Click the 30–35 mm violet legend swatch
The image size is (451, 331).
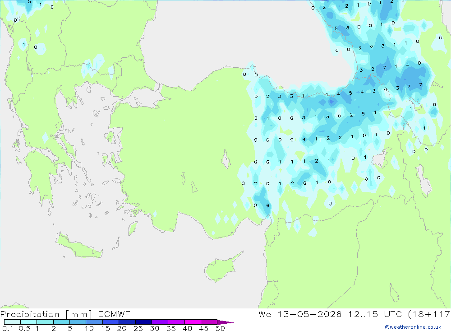[x=160, y=322]
